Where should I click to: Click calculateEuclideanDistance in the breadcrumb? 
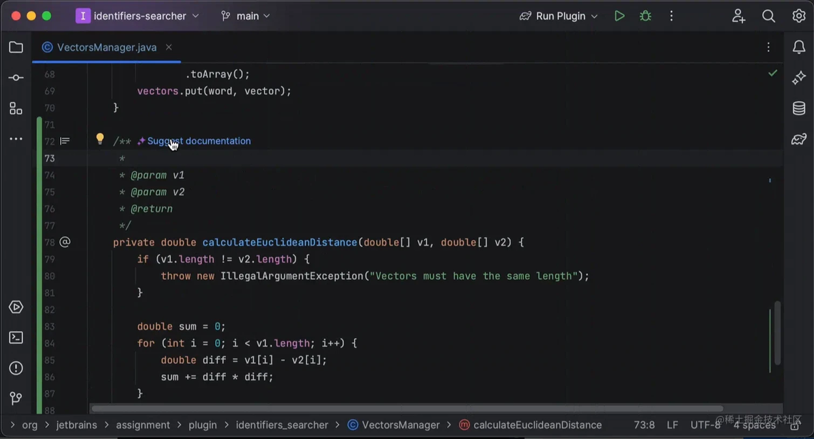point(531,425)
